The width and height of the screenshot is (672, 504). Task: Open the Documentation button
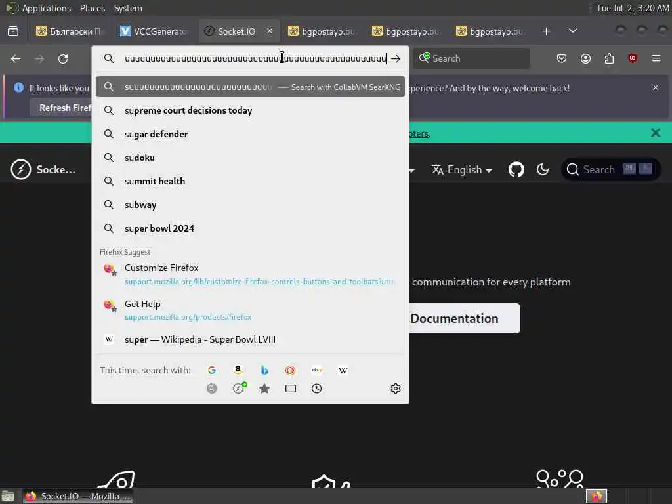pos(465,318)
